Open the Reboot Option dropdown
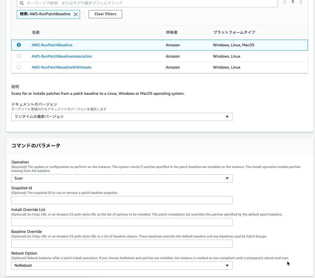The image size is (315, 278). pos(122,266)
